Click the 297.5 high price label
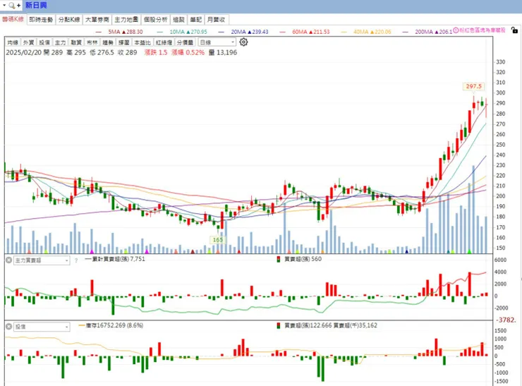This screenshot has width=522, height=386. click(x=474, y=87)
